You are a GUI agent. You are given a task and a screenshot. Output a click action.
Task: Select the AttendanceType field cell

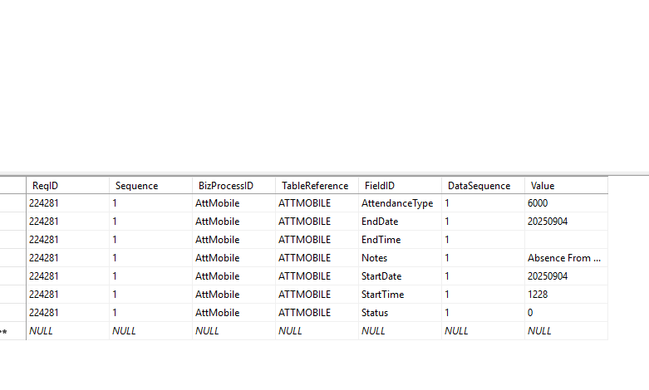tap(397, 203)
